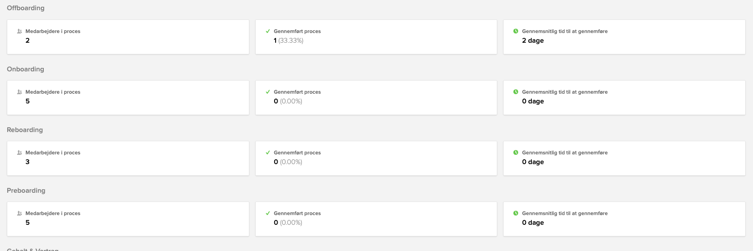Image resolution: width=753 pixels, height=251 pixels.
Task: Click the people icon in Offboarding card
Action: click(19, 31)
